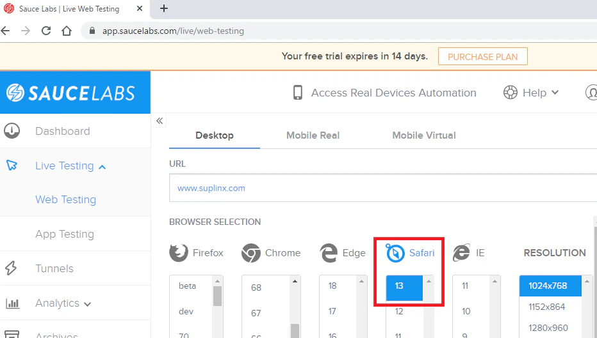Viewport: 597px width, 338px height.
Task: Choose IE version 11
Action: pyautogui.click(x=465, y=286)
